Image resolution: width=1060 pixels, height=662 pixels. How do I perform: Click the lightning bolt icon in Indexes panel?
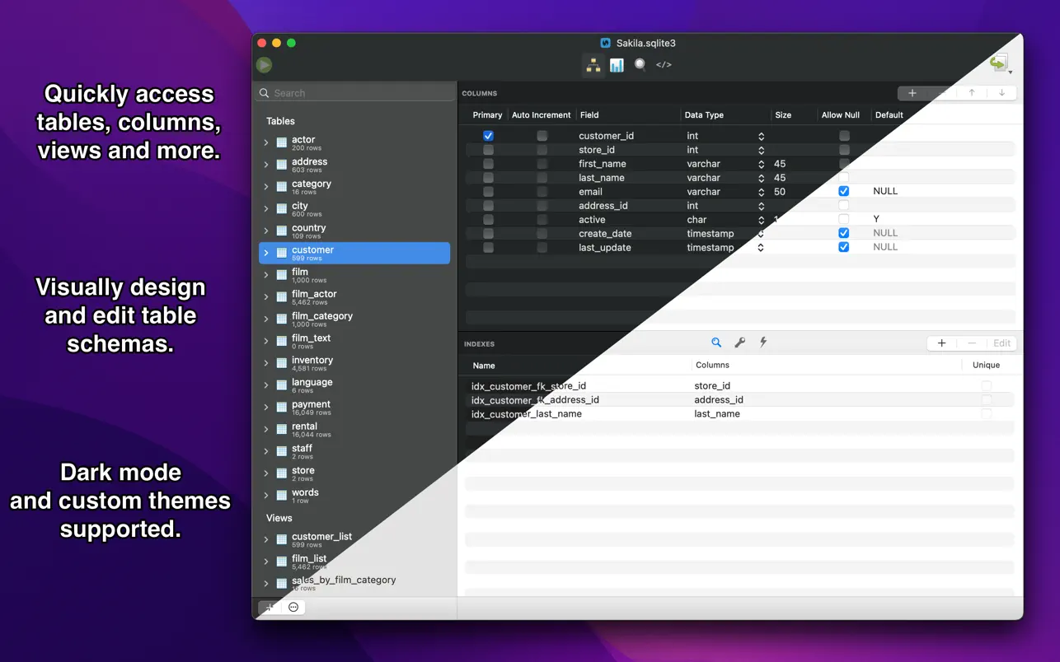[762, 342]
